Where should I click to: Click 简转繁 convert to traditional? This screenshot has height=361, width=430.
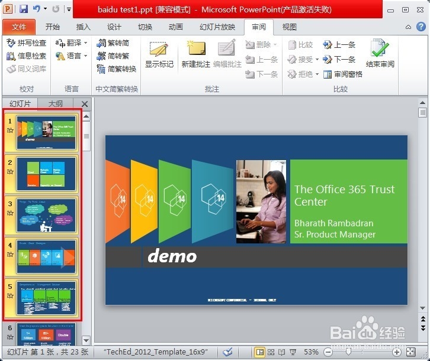pyautogui.click(x=113, y=56)
